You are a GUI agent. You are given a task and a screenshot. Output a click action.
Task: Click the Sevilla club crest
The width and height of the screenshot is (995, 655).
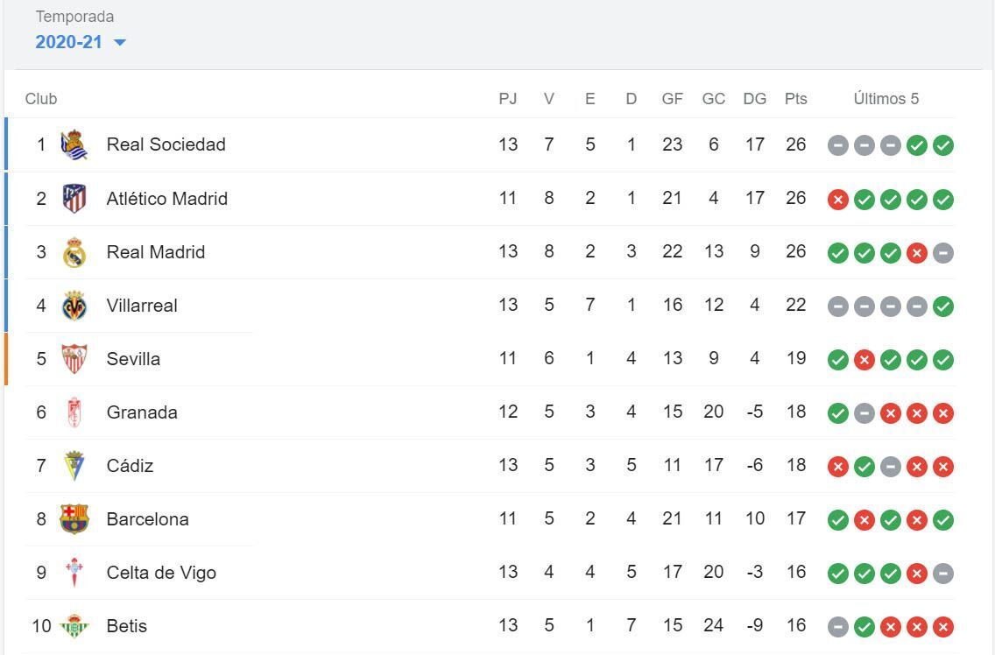74,359
